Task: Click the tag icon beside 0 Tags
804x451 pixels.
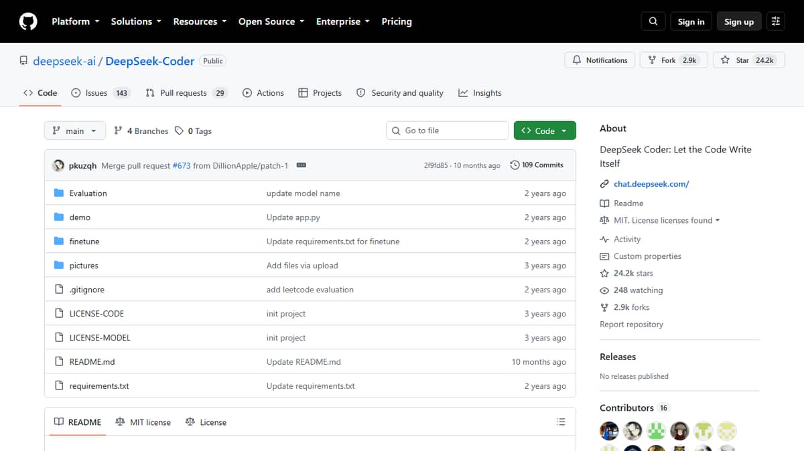Action: click(x=179, y=131)
